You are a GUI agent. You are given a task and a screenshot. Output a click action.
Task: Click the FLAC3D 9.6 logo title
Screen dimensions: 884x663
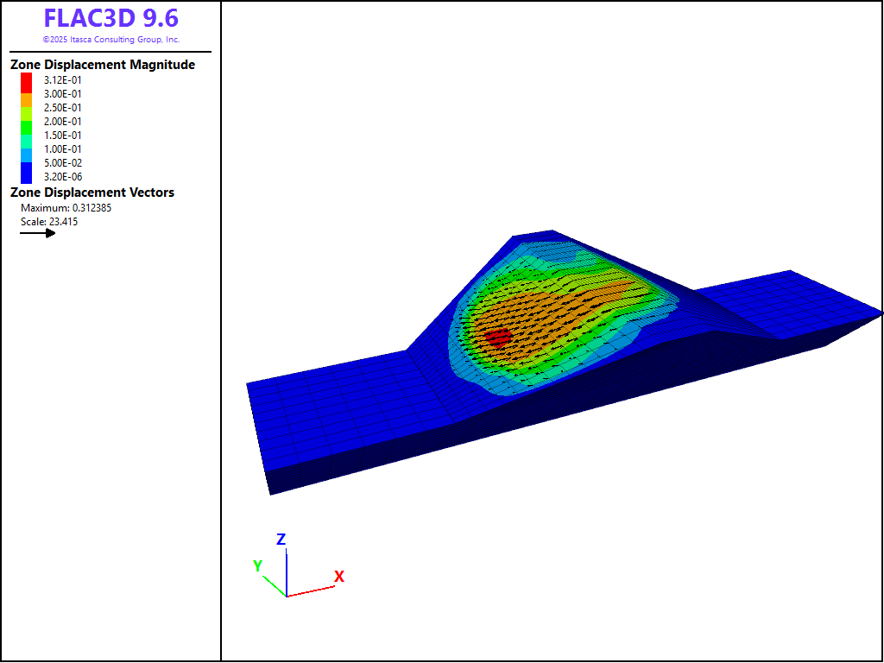click(111, 18)
